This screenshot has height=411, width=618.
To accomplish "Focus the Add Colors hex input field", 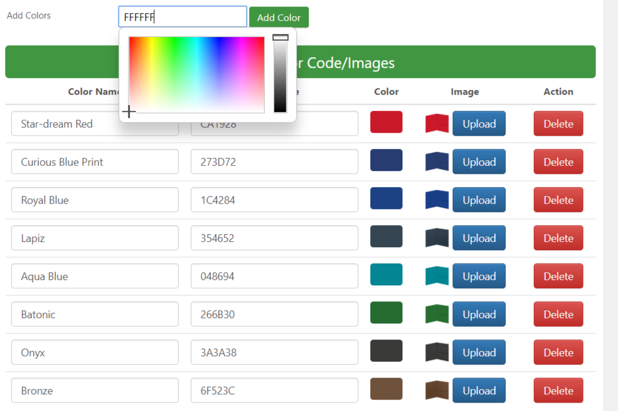I will pyautogui.click(x=183, y=17).
